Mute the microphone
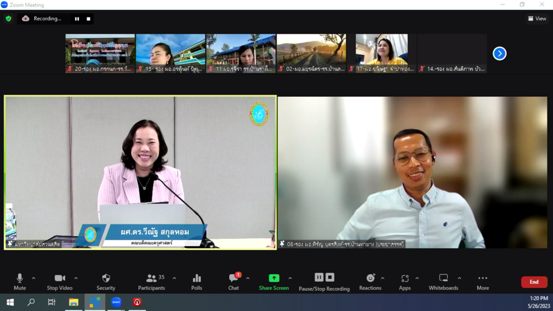 tap(20, 282)
